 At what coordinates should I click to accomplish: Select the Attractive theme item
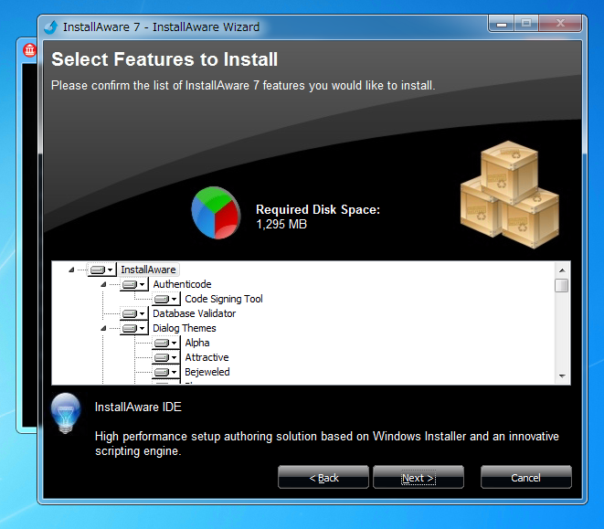click(207, 357)
